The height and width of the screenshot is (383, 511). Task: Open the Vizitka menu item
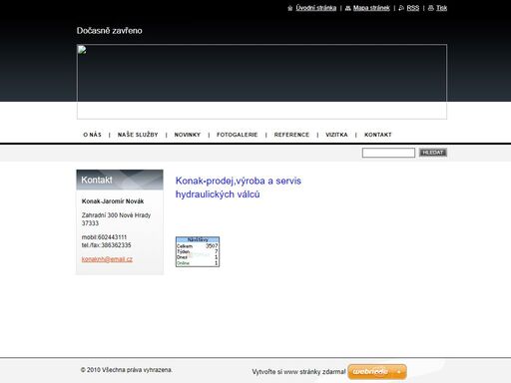point(336,135)
